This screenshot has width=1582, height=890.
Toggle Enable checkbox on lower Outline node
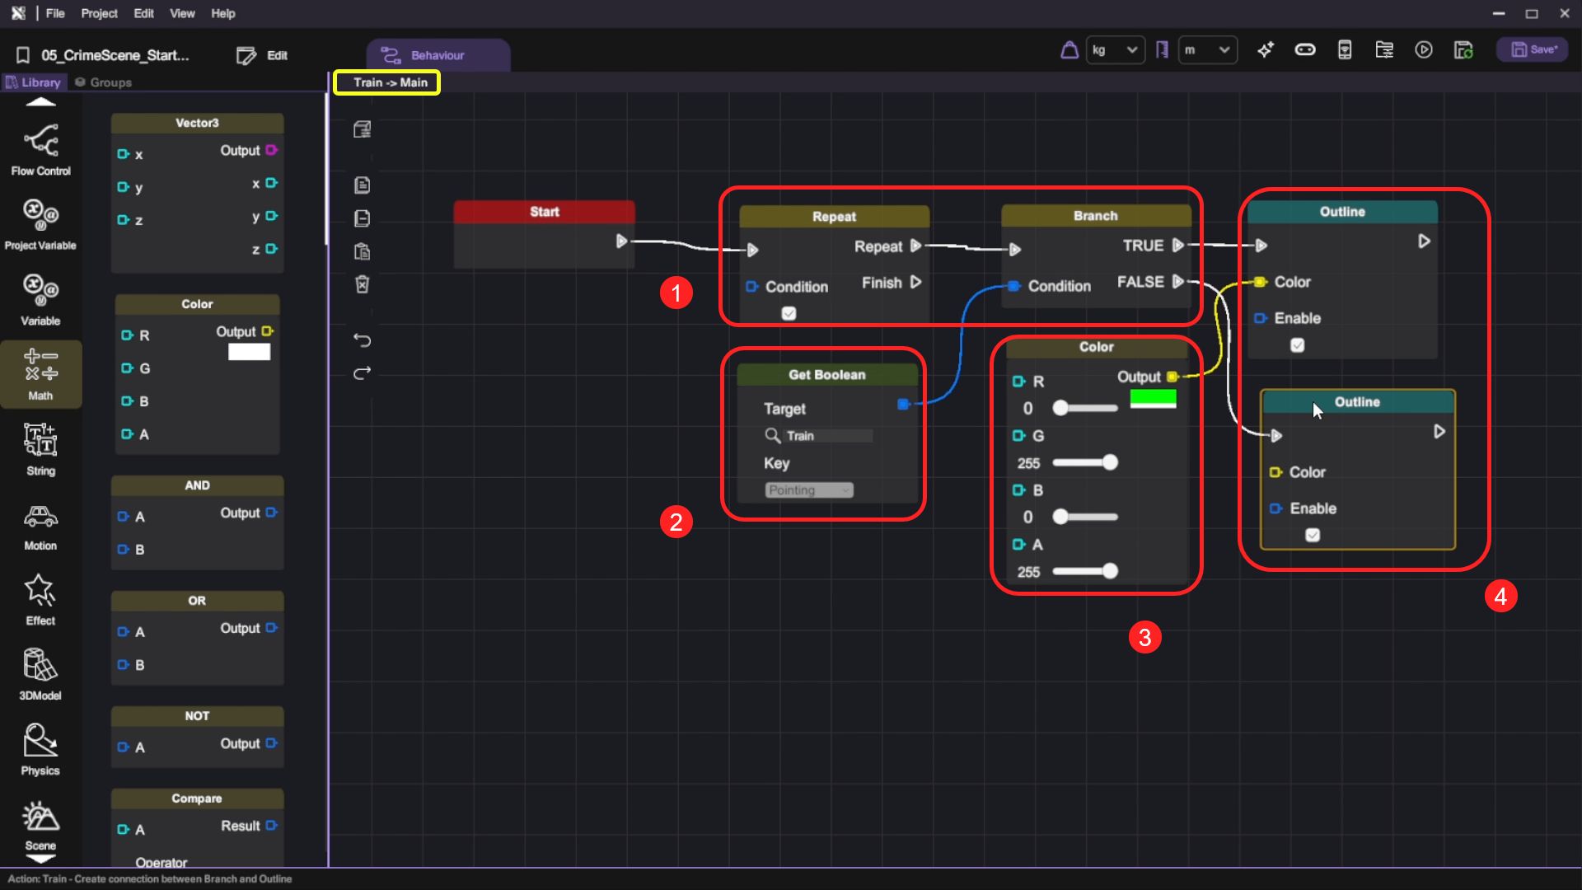[1313, 535]
